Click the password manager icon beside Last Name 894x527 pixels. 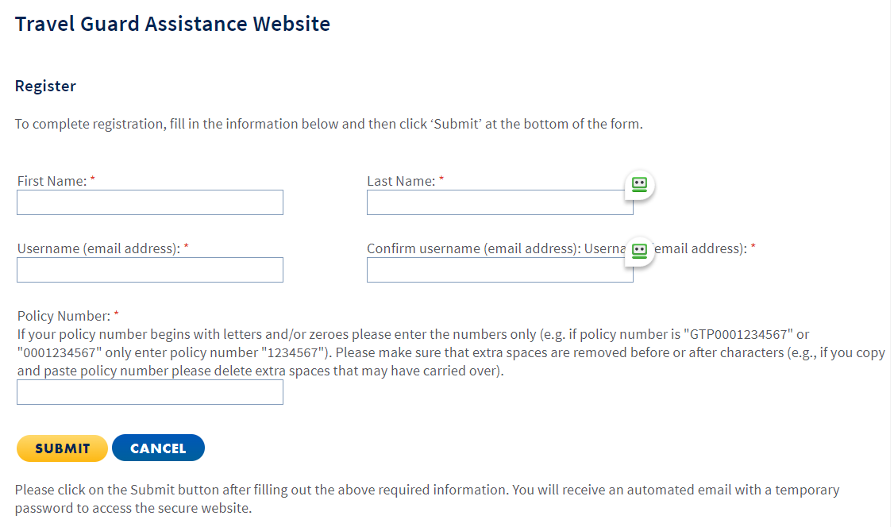[639, 184]
